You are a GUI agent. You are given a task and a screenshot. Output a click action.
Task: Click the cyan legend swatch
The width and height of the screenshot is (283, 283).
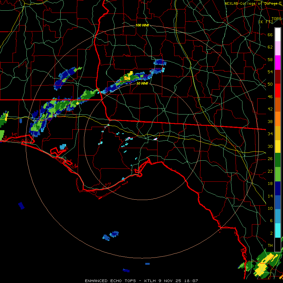click(x=278, y=230)
